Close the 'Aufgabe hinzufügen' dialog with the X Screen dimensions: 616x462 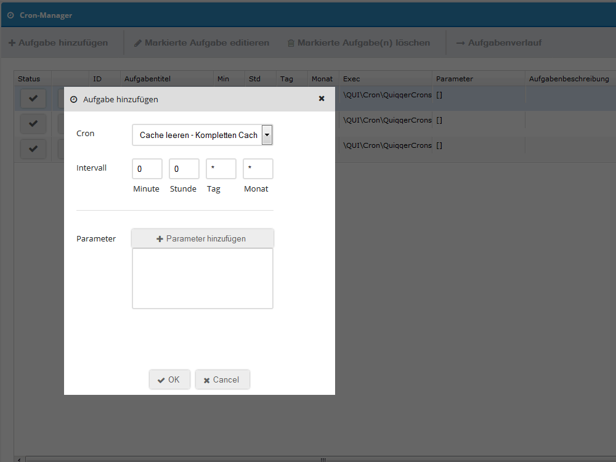(322, 99)
